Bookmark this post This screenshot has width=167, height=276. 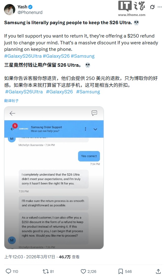click(x=121, y=271)
